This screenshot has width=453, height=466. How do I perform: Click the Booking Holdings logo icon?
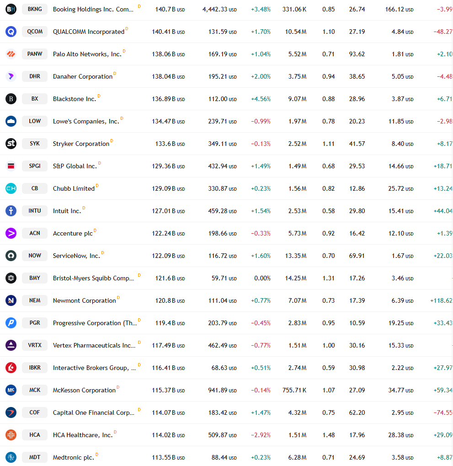click(11, 9)
